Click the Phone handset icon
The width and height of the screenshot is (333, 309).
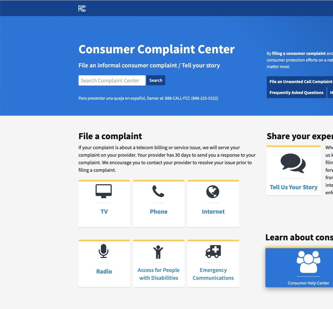click(x=158, y=191)
